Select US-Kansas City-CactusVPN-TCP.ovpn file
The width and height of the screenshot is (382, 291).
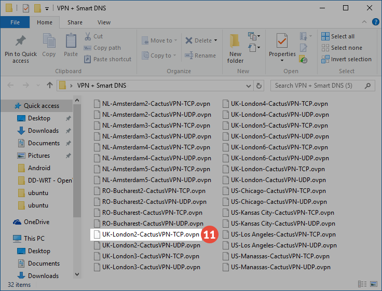[278, 213]
